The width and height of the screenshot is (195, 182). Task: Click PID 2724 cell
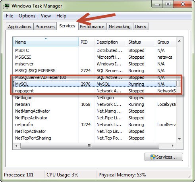click(x=86, y=71)
